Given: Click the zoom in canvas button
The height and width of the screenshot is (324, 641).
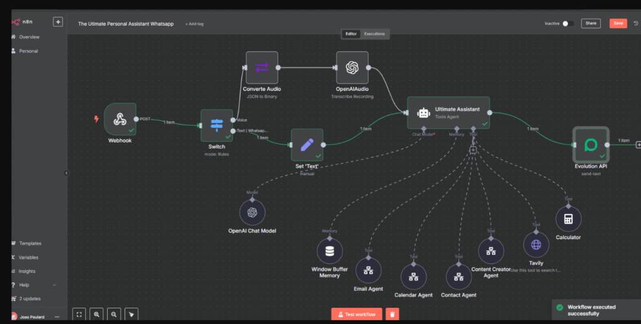Looking at the screenshot, I should tap(97, 314).
